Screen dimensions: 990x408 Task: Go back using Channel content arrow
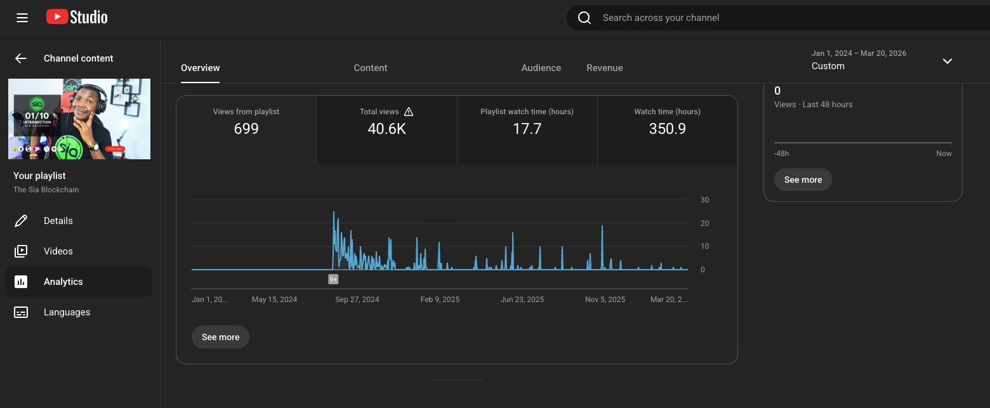[x=21, y=58]
